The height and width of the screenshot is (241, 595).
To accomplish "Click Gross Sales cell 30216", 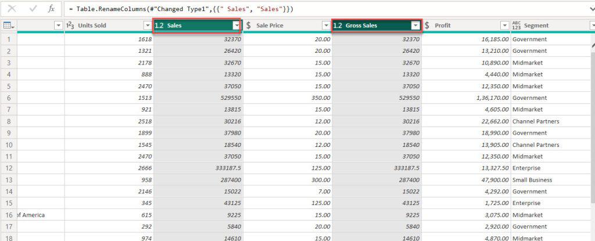I will (x=377, y=121).
